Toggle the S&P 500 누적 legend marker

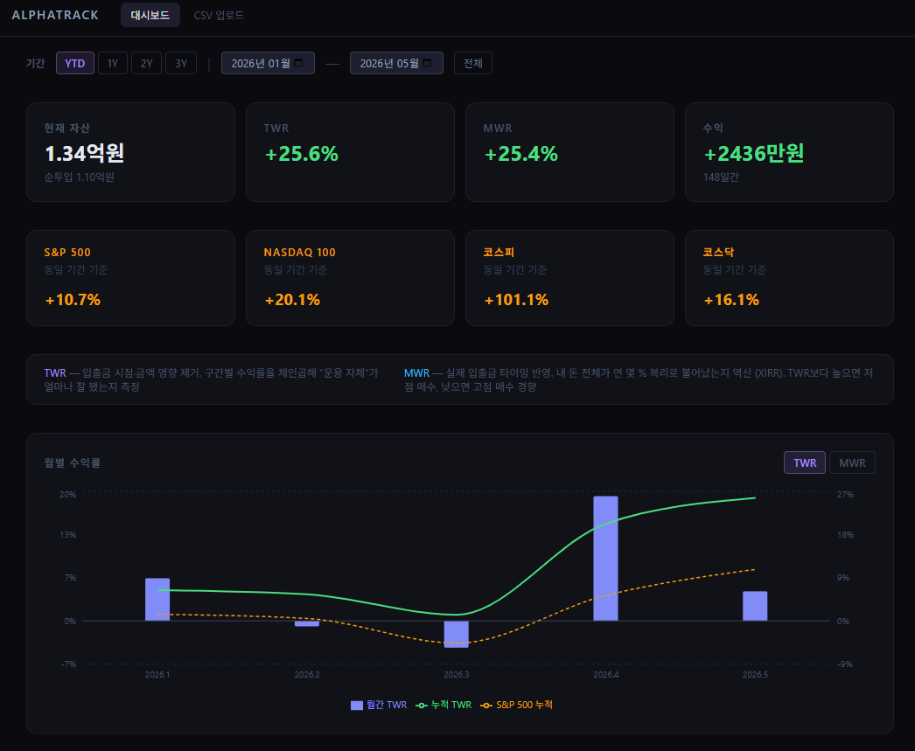pyautogui.click(x=486, y=705)
